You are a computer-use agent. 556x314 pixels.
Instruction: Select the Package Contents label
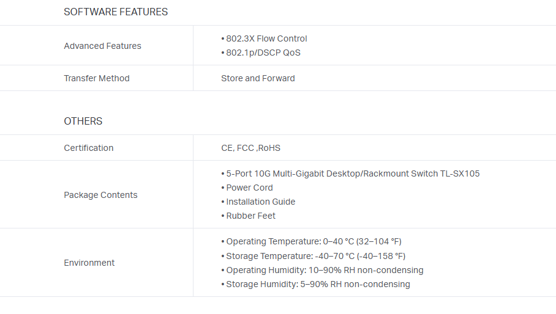coord(100,195)
